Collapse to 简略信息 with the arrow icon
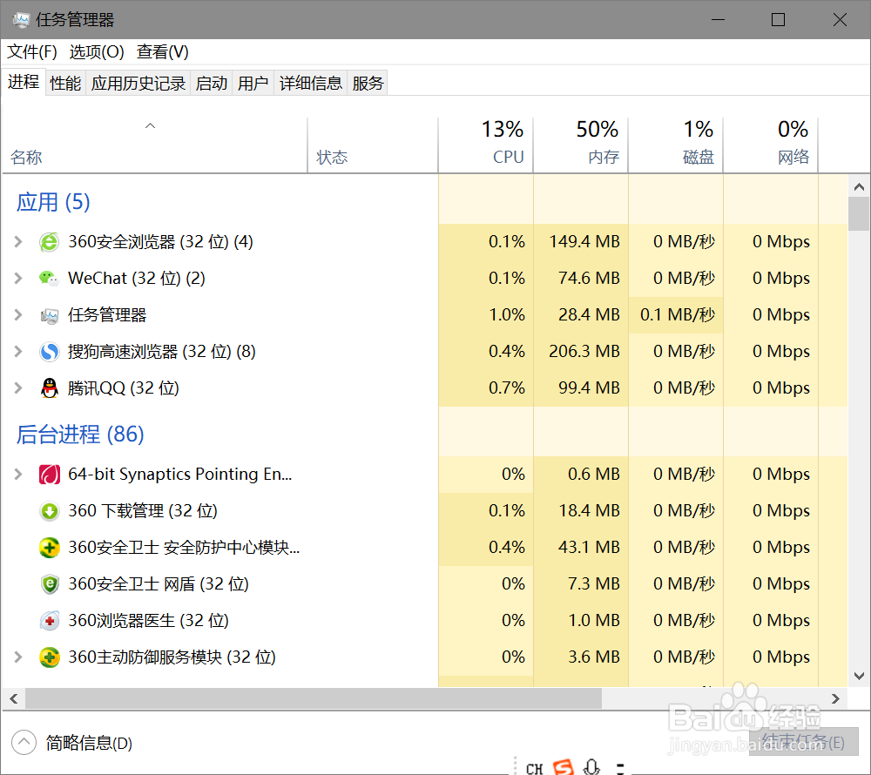The height and width of the screenshot is (775, 871). [24, 743]
